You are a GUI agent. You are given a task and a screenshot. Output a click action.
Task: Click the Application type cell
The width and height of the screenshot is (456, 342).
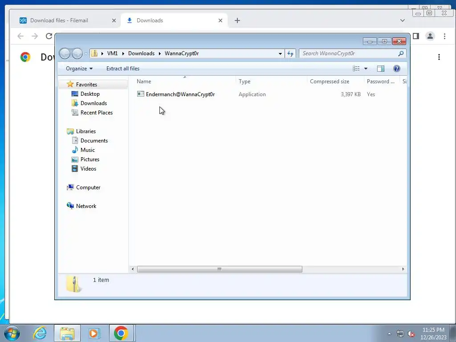coord(252,94)
